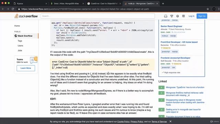The height and width of the screenshot is (124, 220).
Task: Click the Teams chat bubble illustration
Action: coord(34,60)
